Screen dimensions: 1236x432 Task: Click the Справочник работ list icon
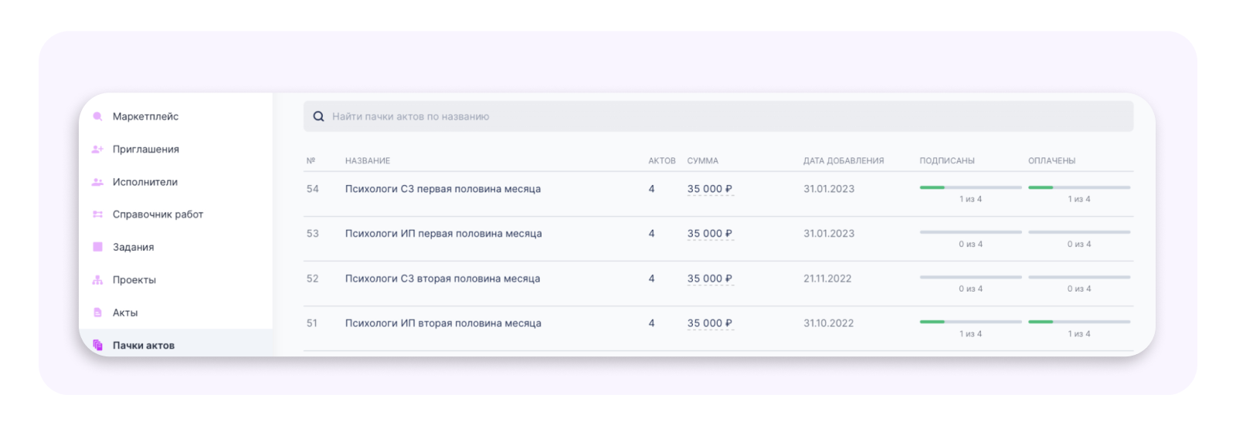pyautogui.click(x=97, y=214)
